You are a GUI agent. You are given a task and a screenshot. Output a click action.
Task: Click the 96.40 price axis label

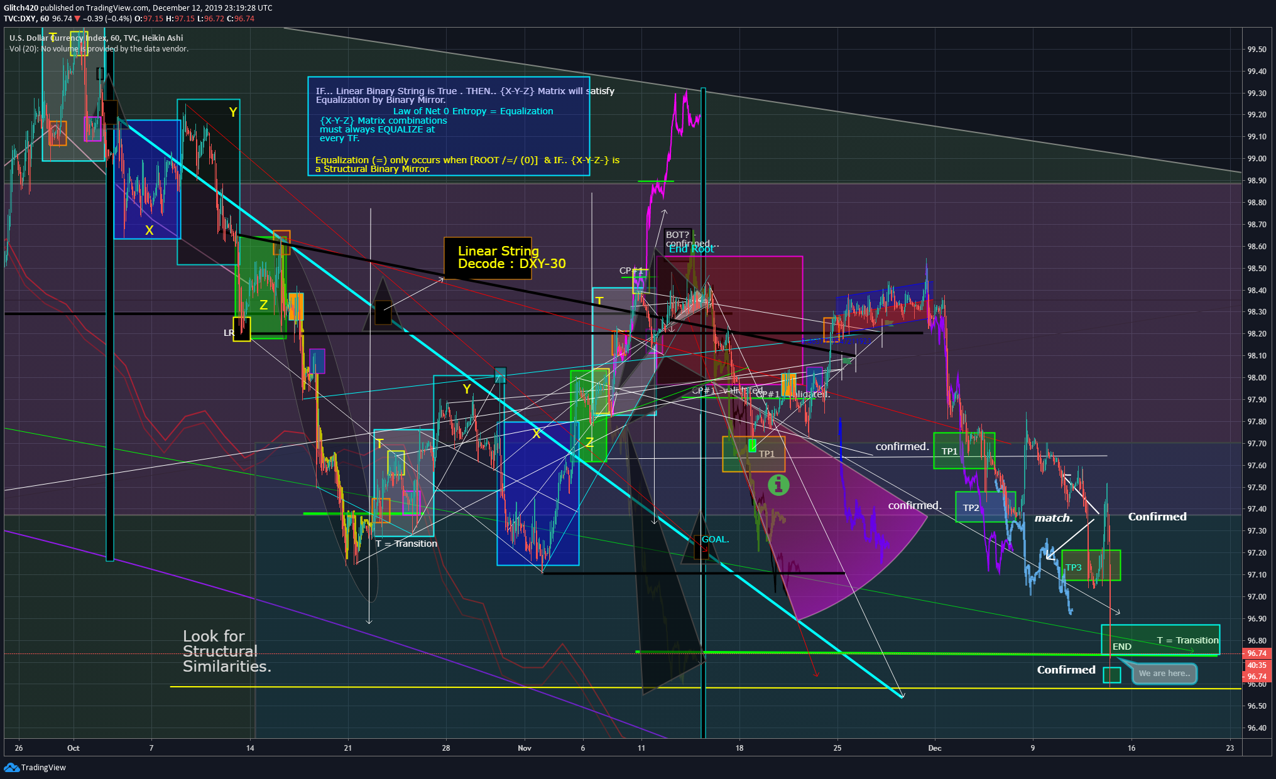(x=1257, y=728)
